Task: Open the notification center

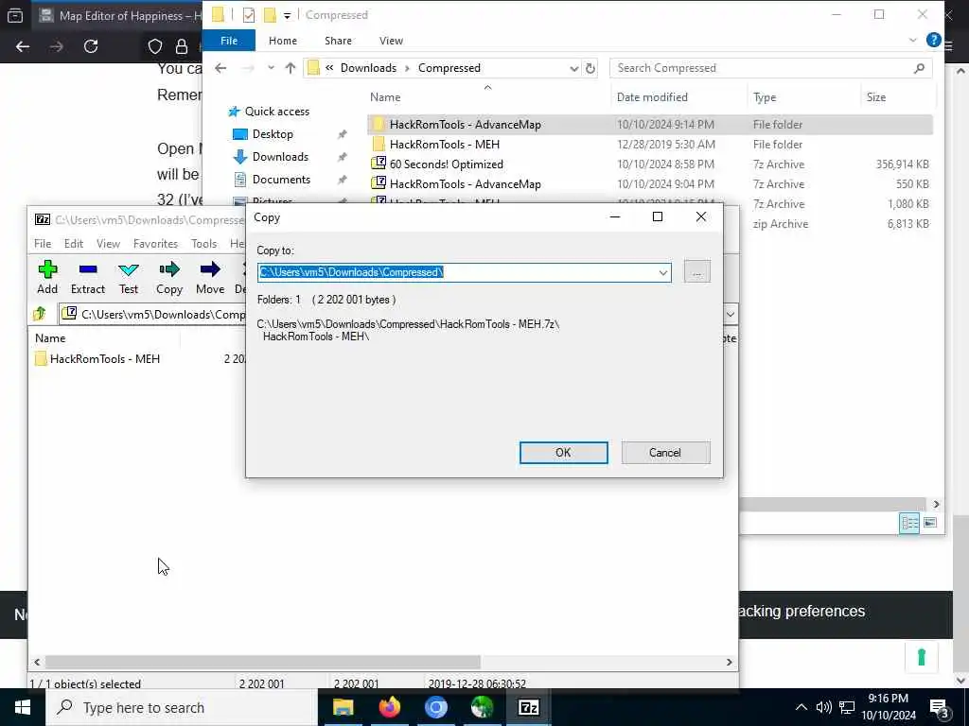Action: click(940, 708)
